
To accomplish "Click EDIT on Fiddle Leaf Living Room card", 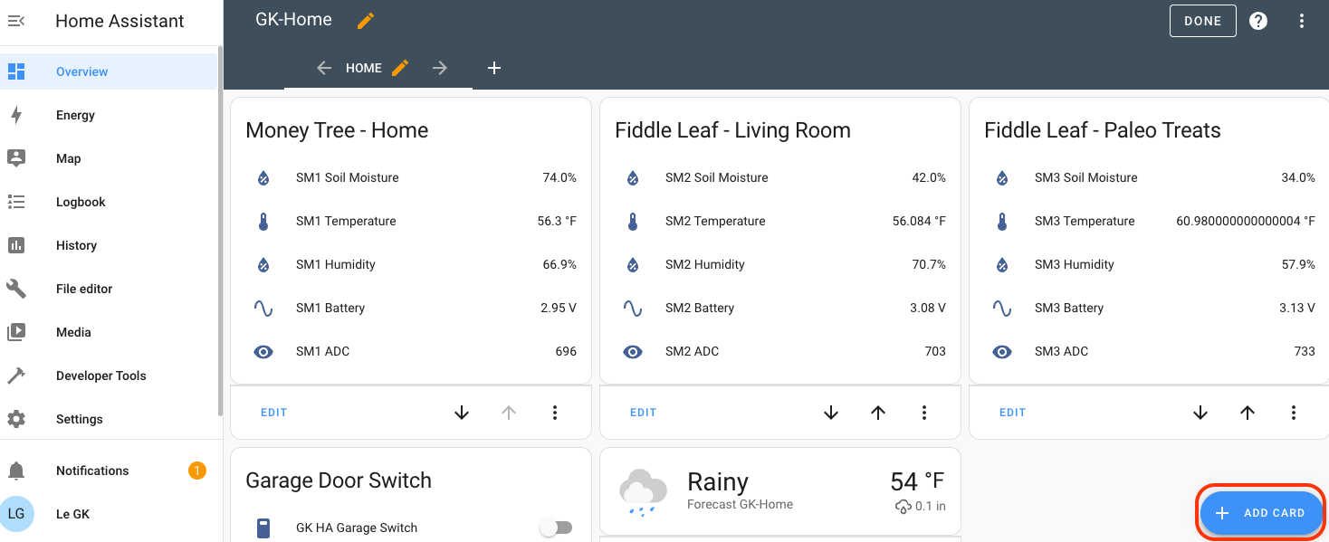I will [x=643, y=413].
